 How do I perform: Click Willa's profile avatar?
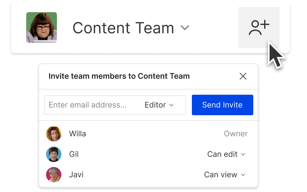coord(54,134)
